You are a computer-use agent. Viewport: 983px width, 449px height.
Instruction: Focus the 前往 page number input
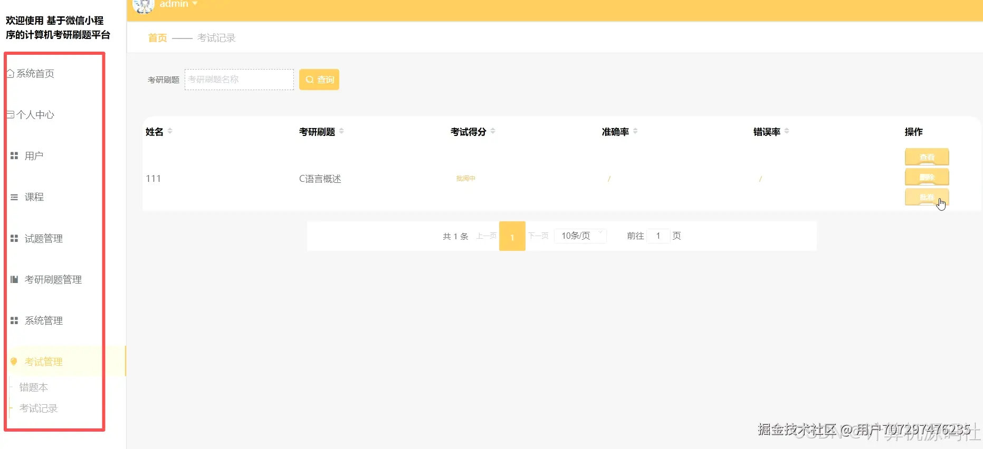[658, 236]
